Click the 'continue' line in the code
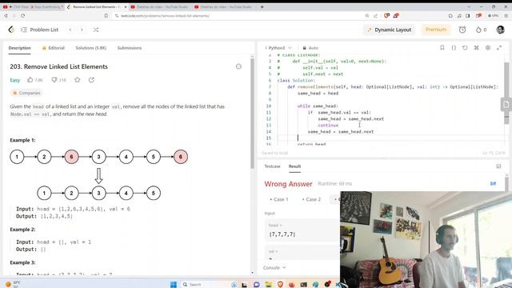This screenshot has width=512, height=288. pyautogui.click(x=328, y=126)
